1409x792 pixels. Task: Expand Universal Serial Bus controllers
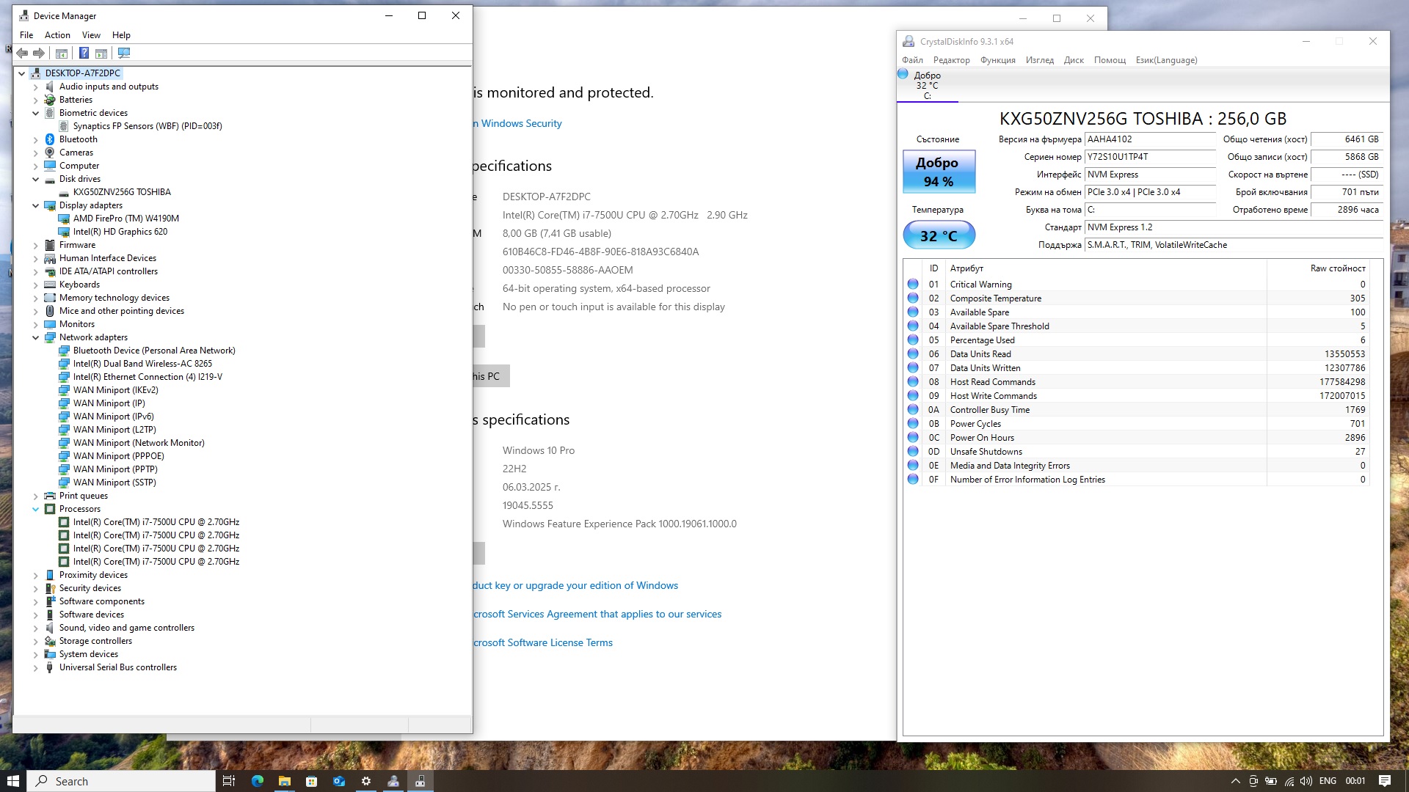click(35, 667)
